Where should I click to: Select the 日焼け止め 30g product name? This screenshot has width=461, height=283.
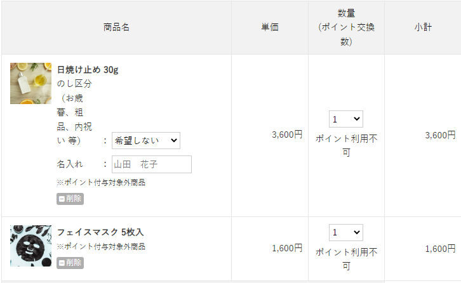88,70
